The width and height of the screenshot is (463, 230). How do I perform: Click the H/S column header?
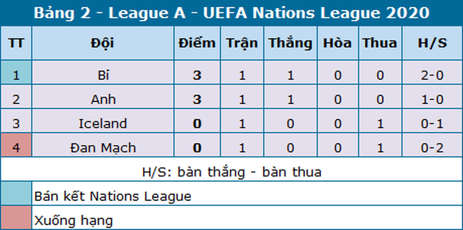pos(432,43)
